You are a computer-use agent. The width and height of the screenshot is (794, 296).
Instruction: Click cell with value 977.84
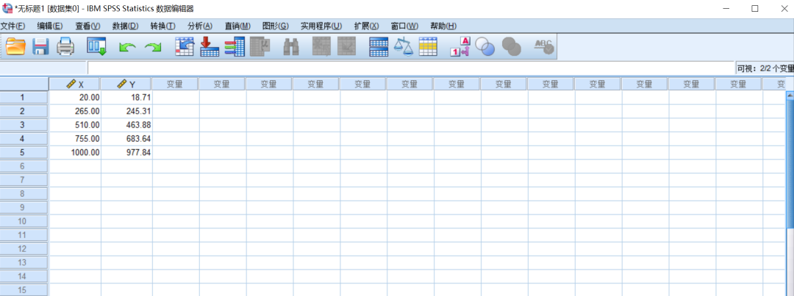(x=126, y=152)
